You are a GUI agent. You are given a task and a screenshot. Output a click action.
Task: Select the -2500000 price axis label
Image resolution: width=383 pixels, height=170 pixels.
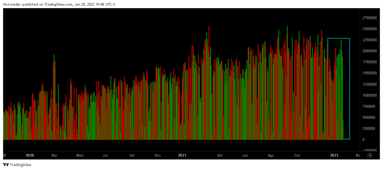point(370,151)
